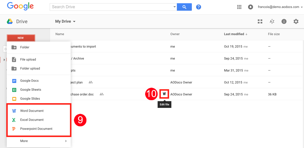The height and width of the screenshot is (148, 304).
Task: Click the shared icon beside 'chase order.doc'
Action: tap(101, 94)
